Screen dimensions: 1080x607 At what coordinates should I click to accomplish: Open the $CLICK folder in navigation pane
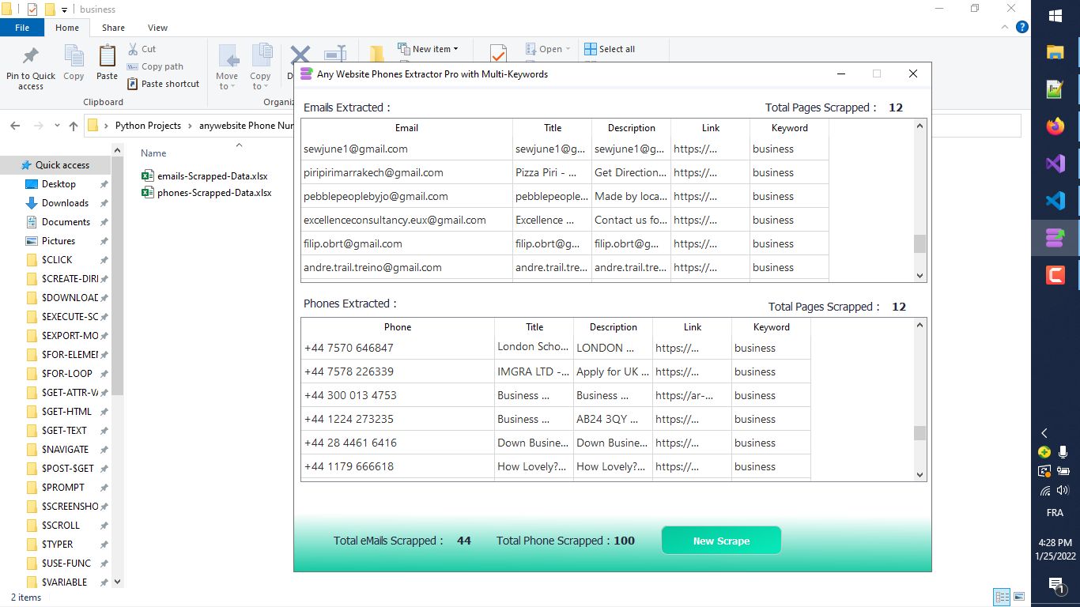click(x=57, y=260)
